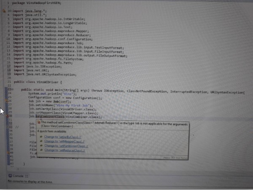253x190 pixels.
Task: Apply the Change to 'setJarByClass(..)' quick fix
Action: [59, 136]
